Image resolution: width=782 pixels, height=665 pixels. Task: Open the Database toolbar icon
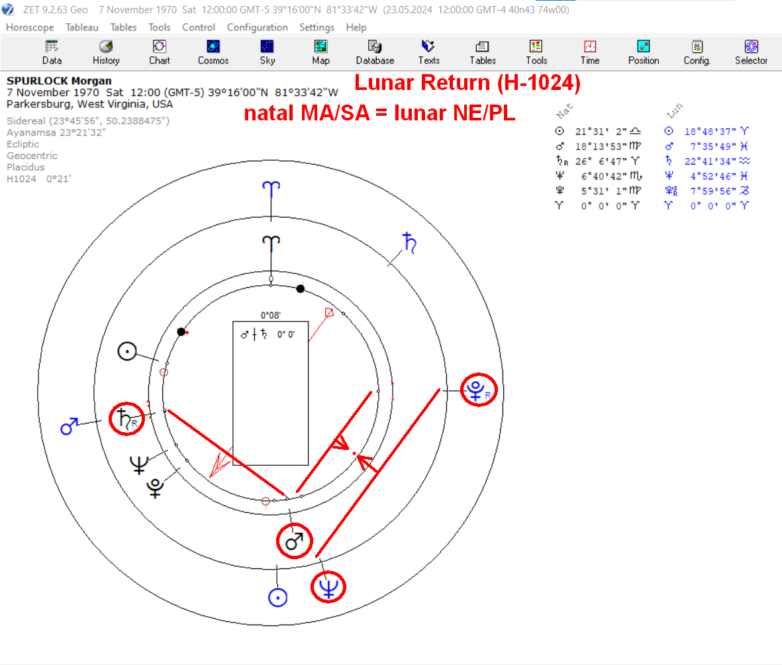[375, 52]
